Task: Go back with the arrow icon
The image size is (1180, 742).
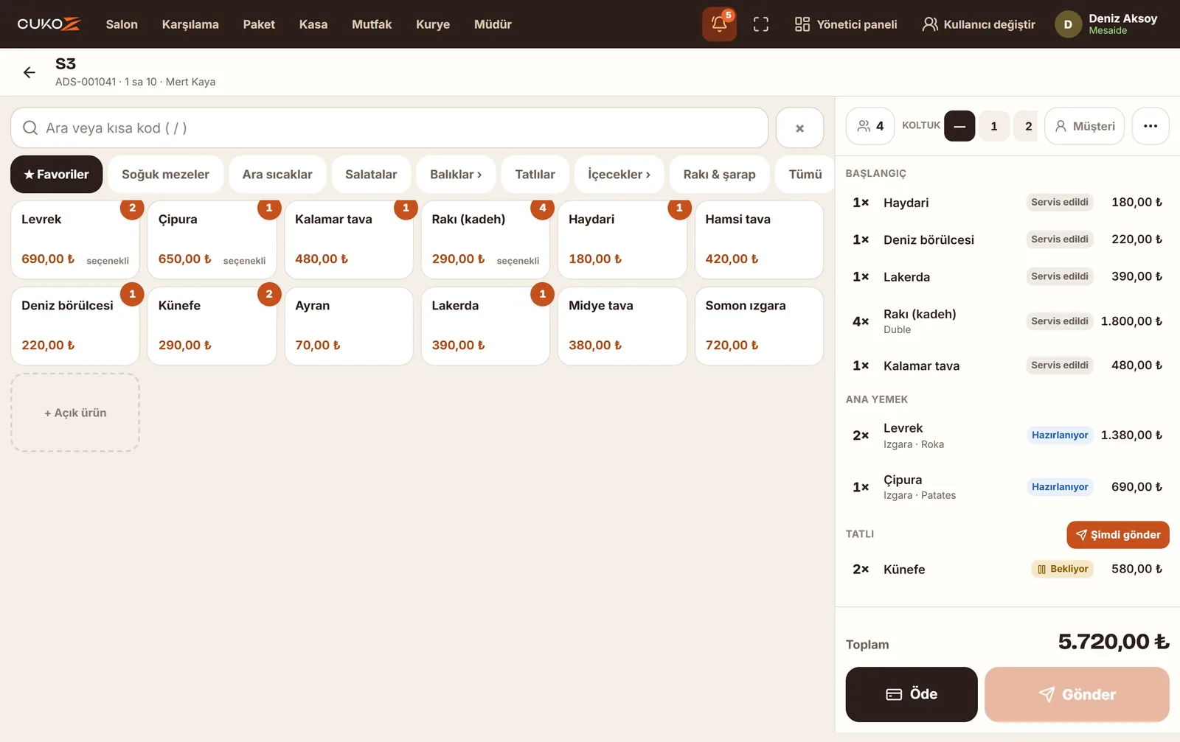Action: click(x=29, y=72)
